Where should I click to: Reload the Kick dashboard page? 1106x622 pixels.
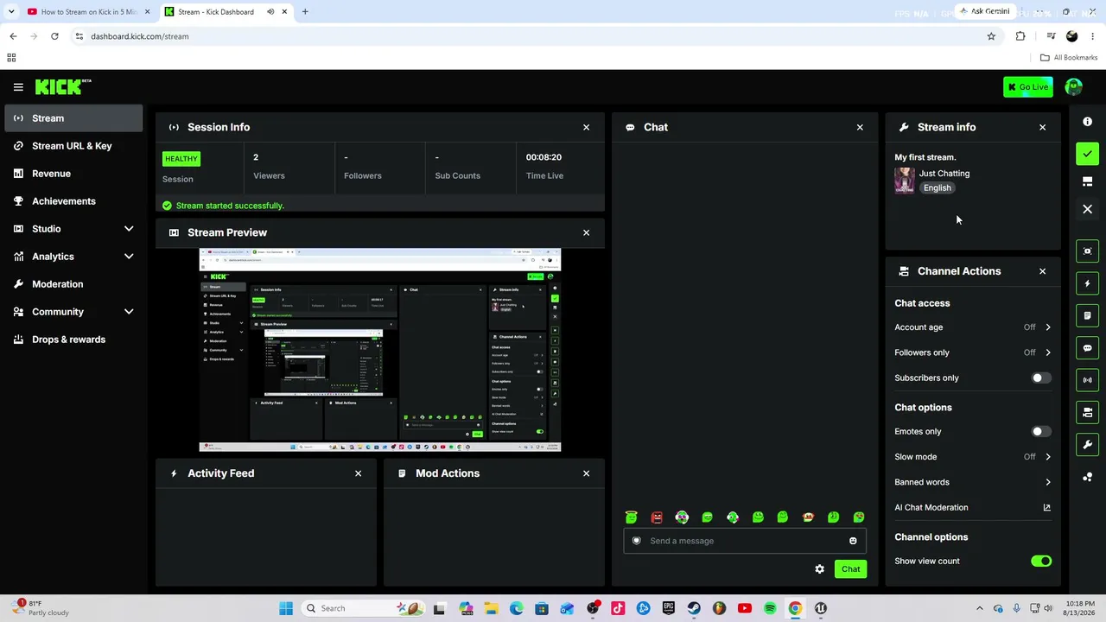pyautogui.click(x=54, y=36)
